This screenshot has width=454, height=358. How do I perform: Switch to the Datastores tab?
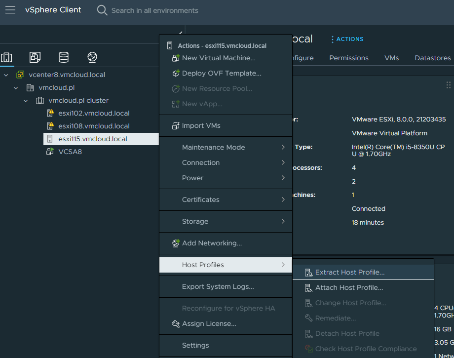432,58
